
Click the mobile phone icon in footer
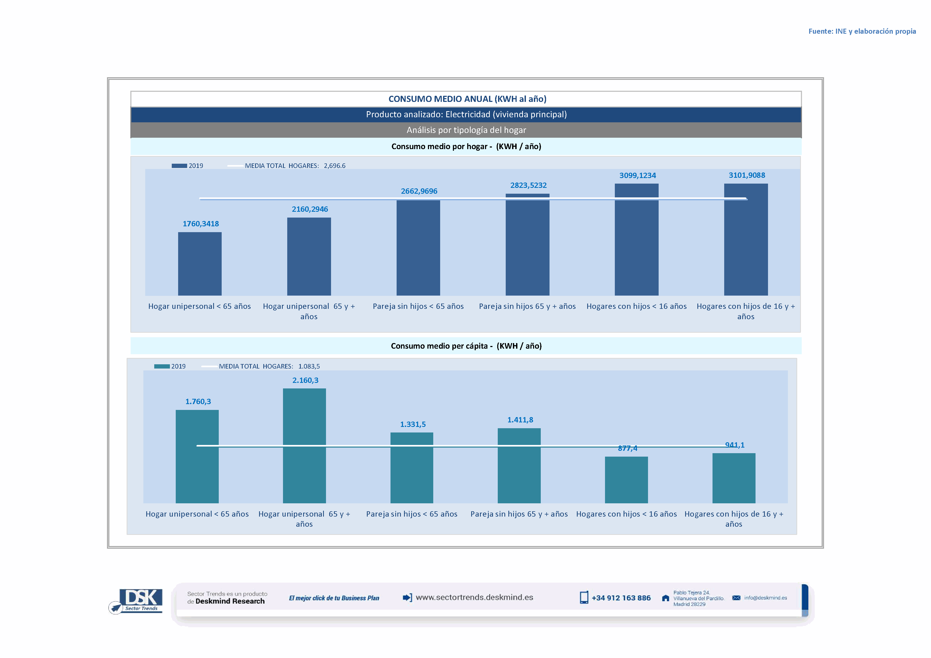[584, 598]
